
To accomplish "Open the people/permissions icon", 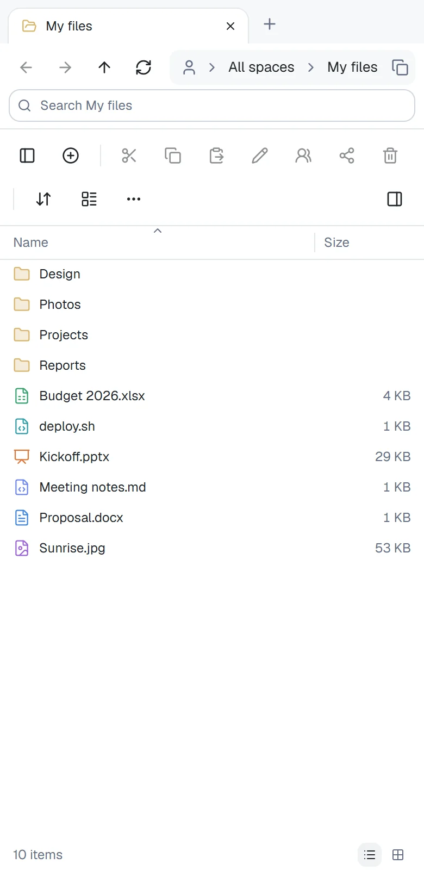I will [x=303, y=156].
